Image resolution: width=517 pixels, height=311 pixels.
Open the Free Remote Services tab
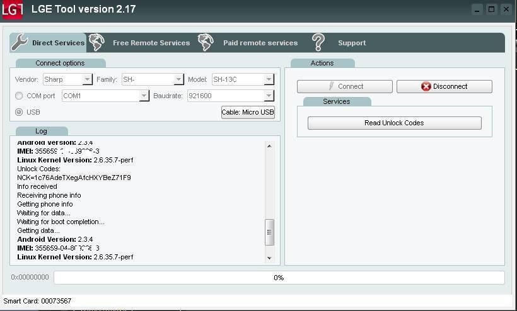tap(151, 43)
